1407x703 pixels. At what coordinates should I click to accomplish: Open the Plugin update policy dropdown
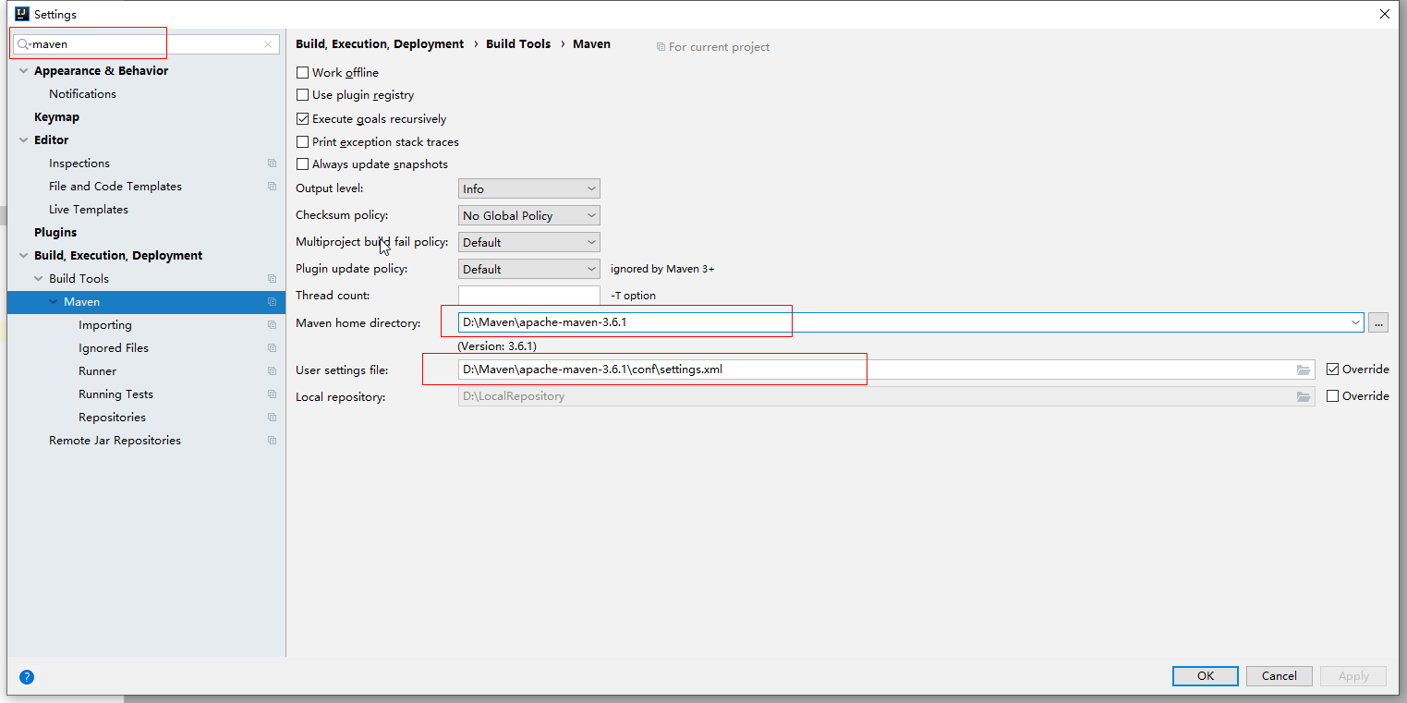[x=529, y=269]
